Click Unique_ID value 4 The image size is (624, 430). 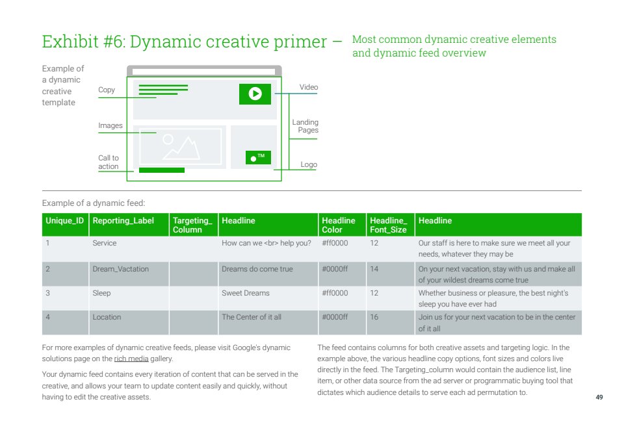(x=47, y=318)
